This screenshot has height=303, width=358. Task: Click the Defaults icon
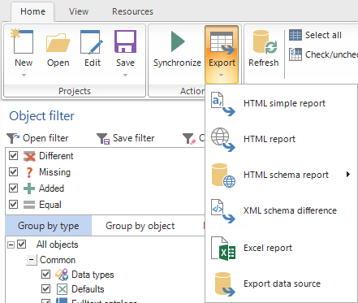(x=62, y=289)
